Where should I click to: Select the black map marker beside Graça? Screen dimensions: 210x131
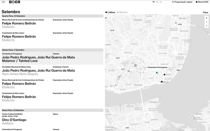click(164, 75)
